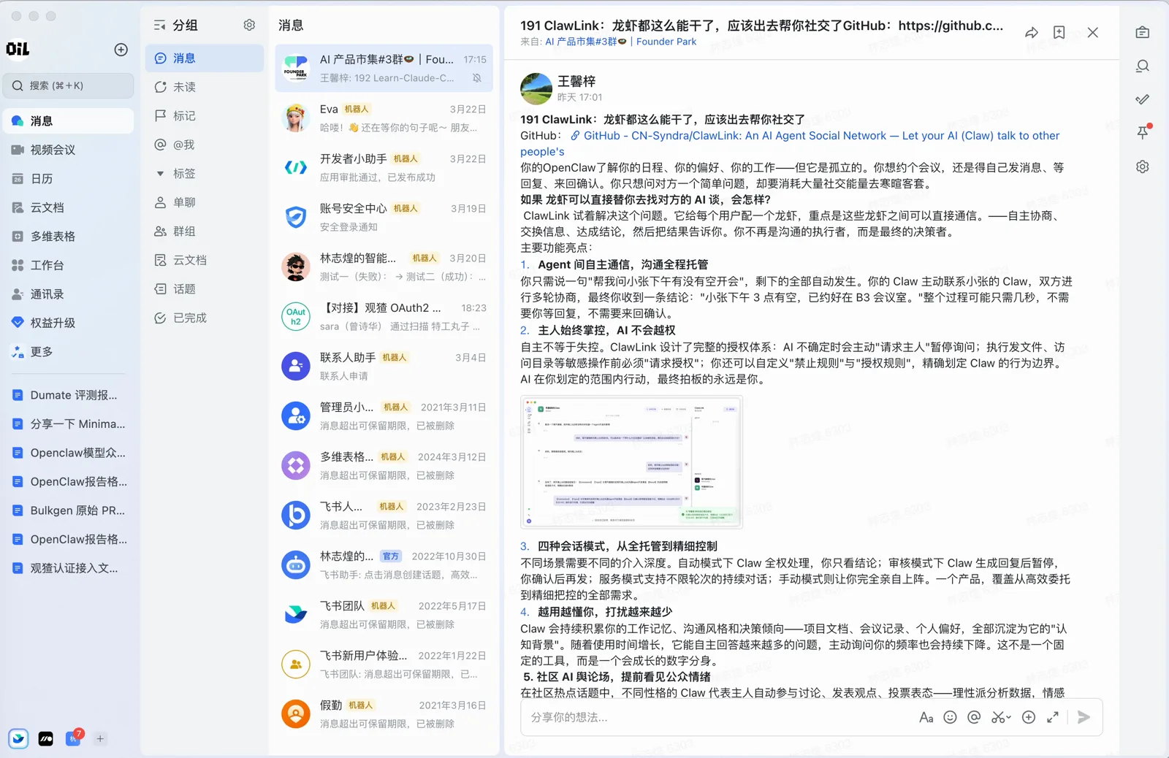Image resolution: width=1169 pixels, height=758 pixels.
Task: Click the double-check tasks icon
Action: tap(1143, 99)
